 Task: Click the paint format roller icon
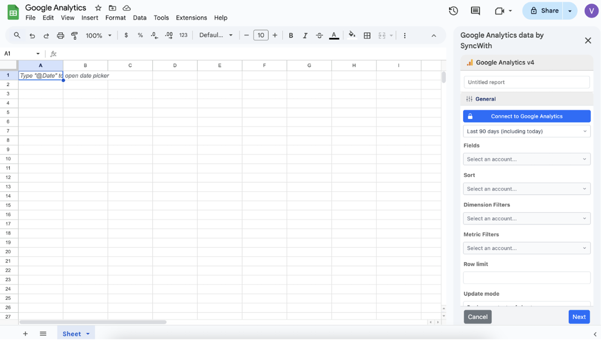pyautogui.click(x=75, y=35)
